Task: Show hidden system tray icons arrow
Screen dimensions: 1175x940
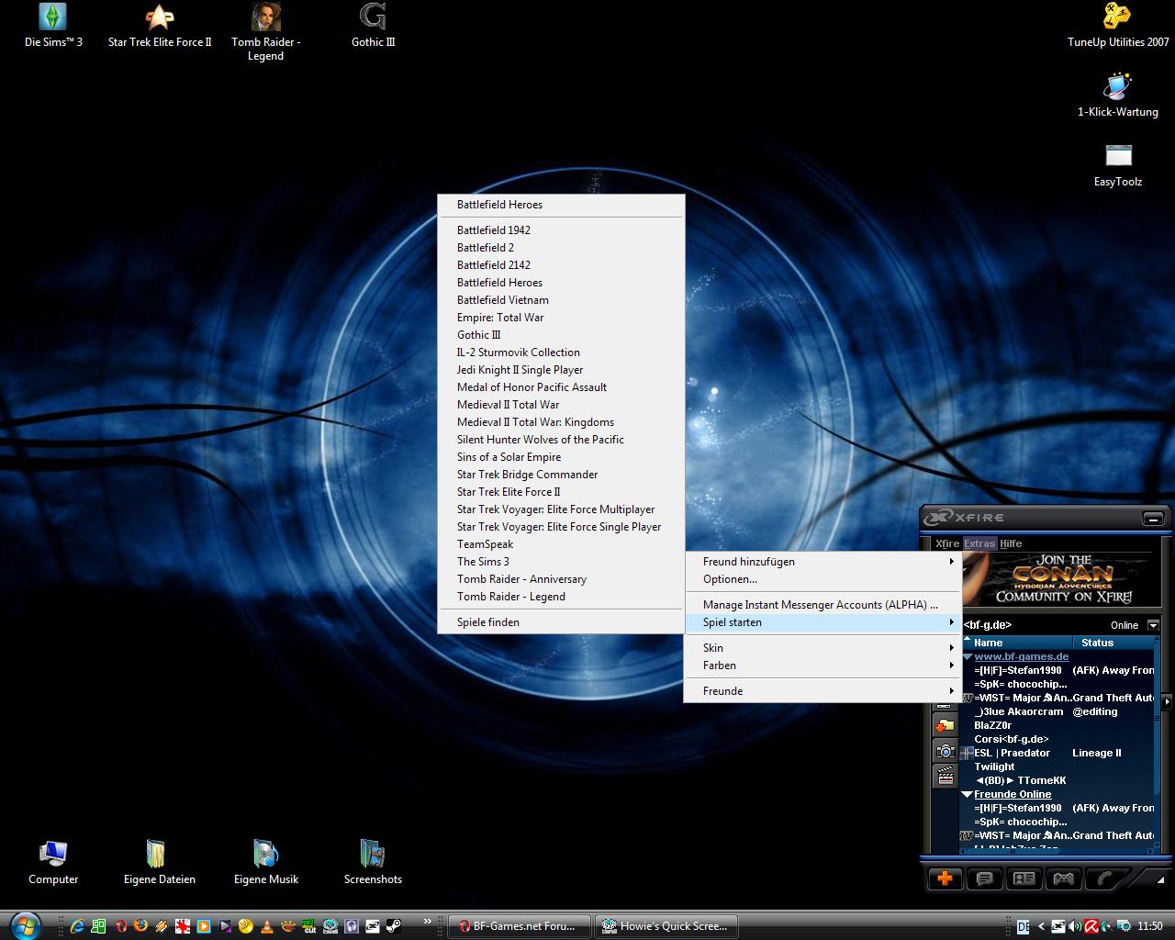Action: click(x=1042, y=926)
